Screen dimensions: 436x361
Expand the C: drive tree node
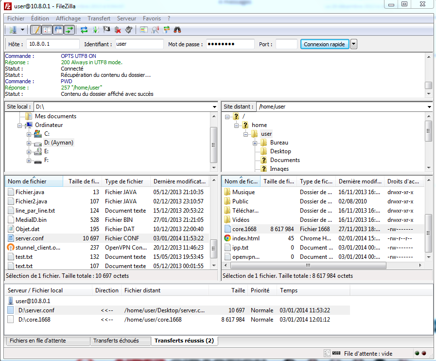point(29,134)
